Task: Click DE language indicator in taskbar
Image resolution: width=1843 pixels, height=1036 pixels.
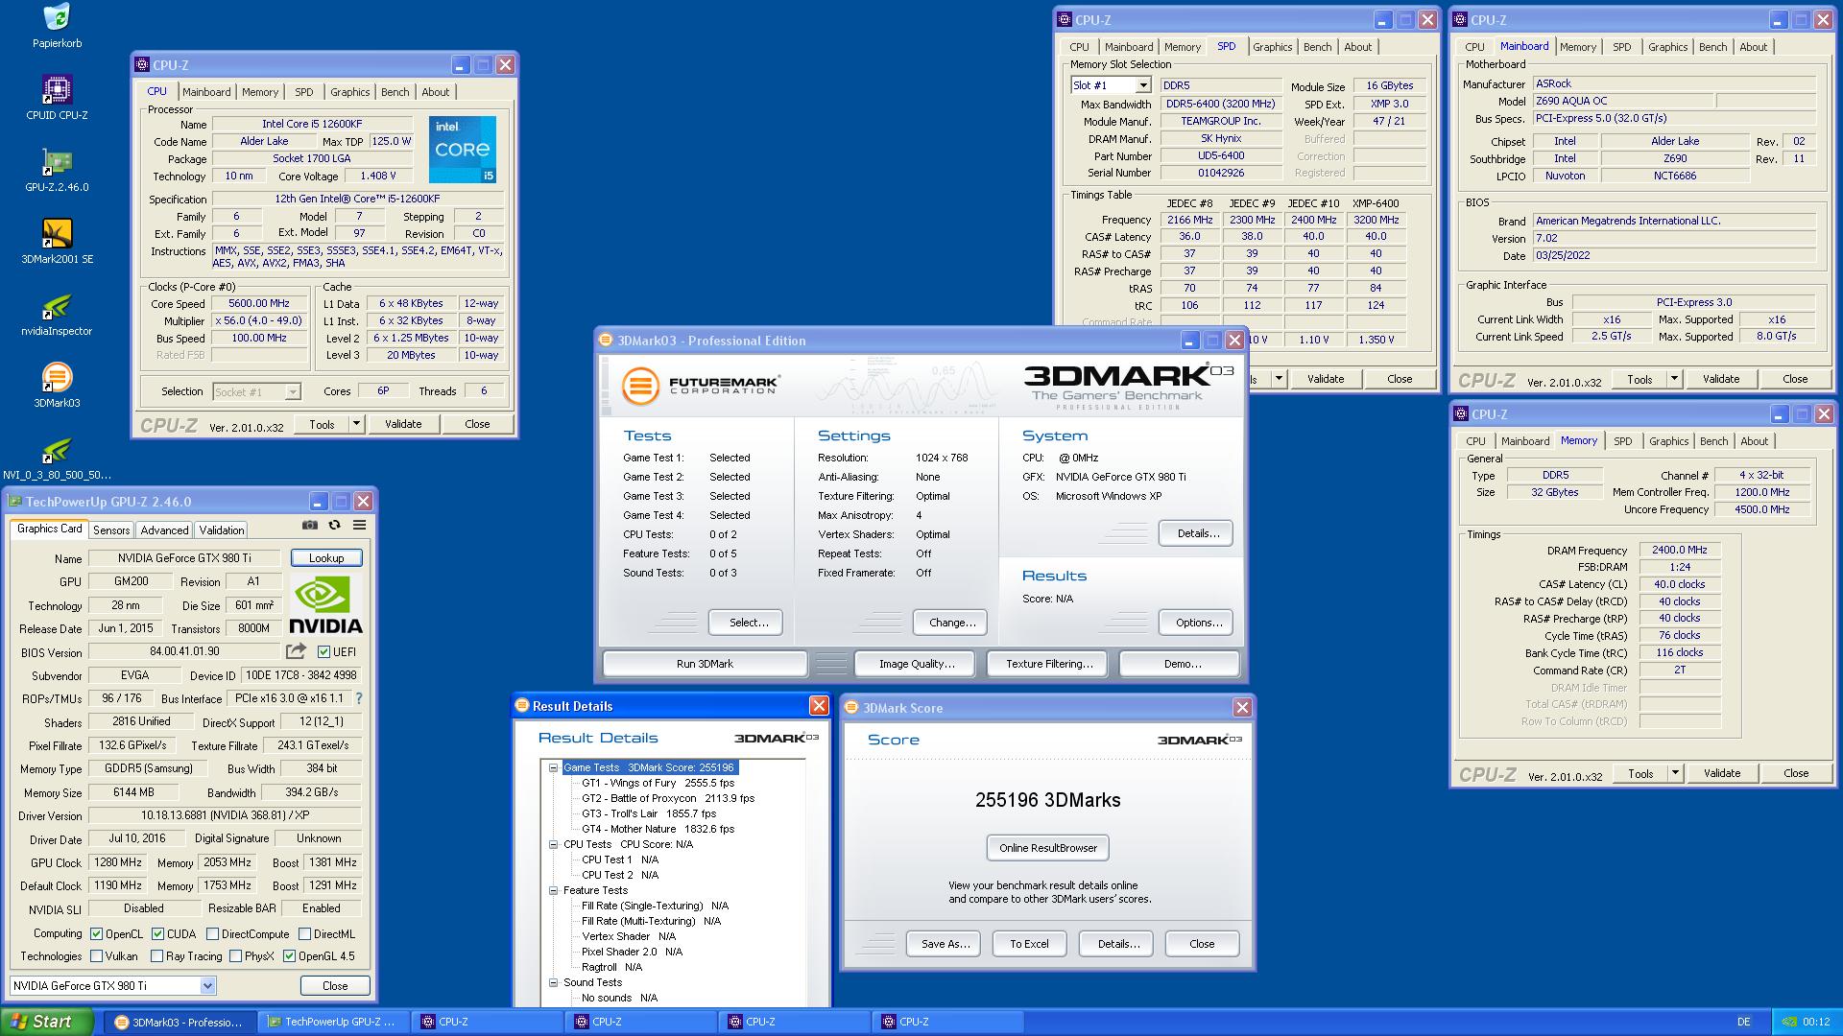Action: 1743,1022
